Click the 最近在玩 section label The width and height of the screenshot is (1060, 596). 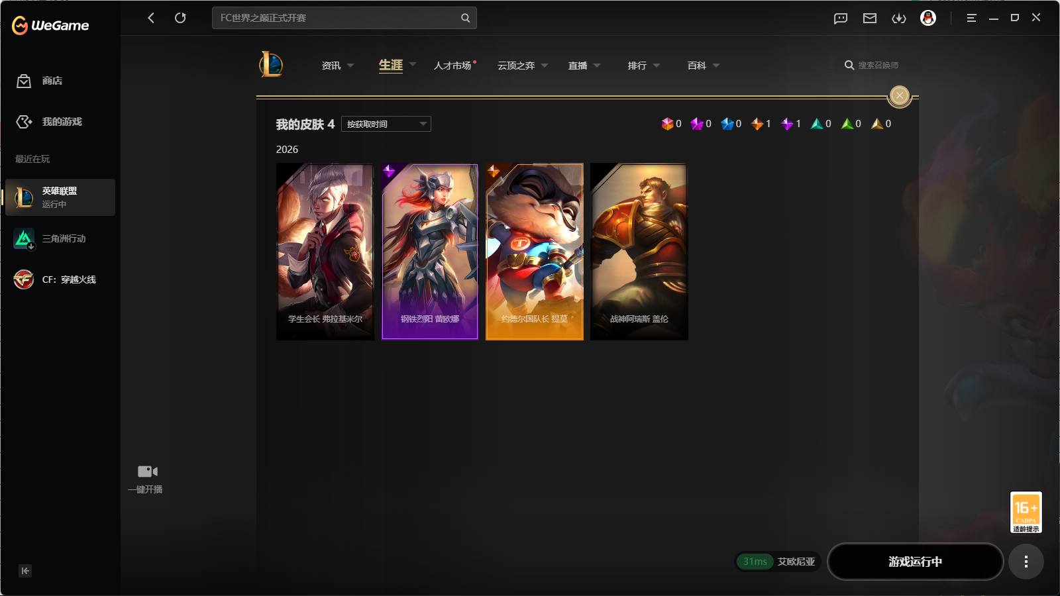(x=32, y=159)
